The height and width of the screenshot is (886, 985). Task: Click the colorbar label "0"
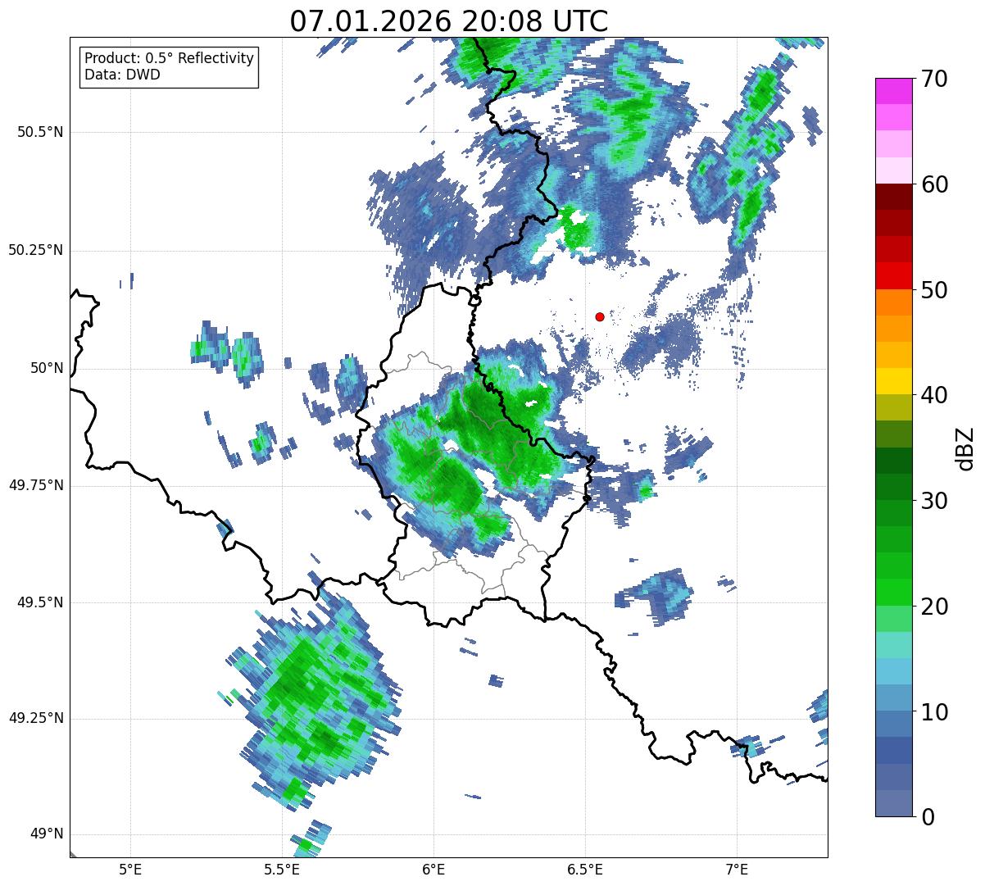coord(928,816)
